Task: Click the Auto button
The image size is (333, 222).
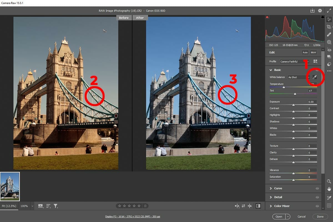Action: click(305, 53)
